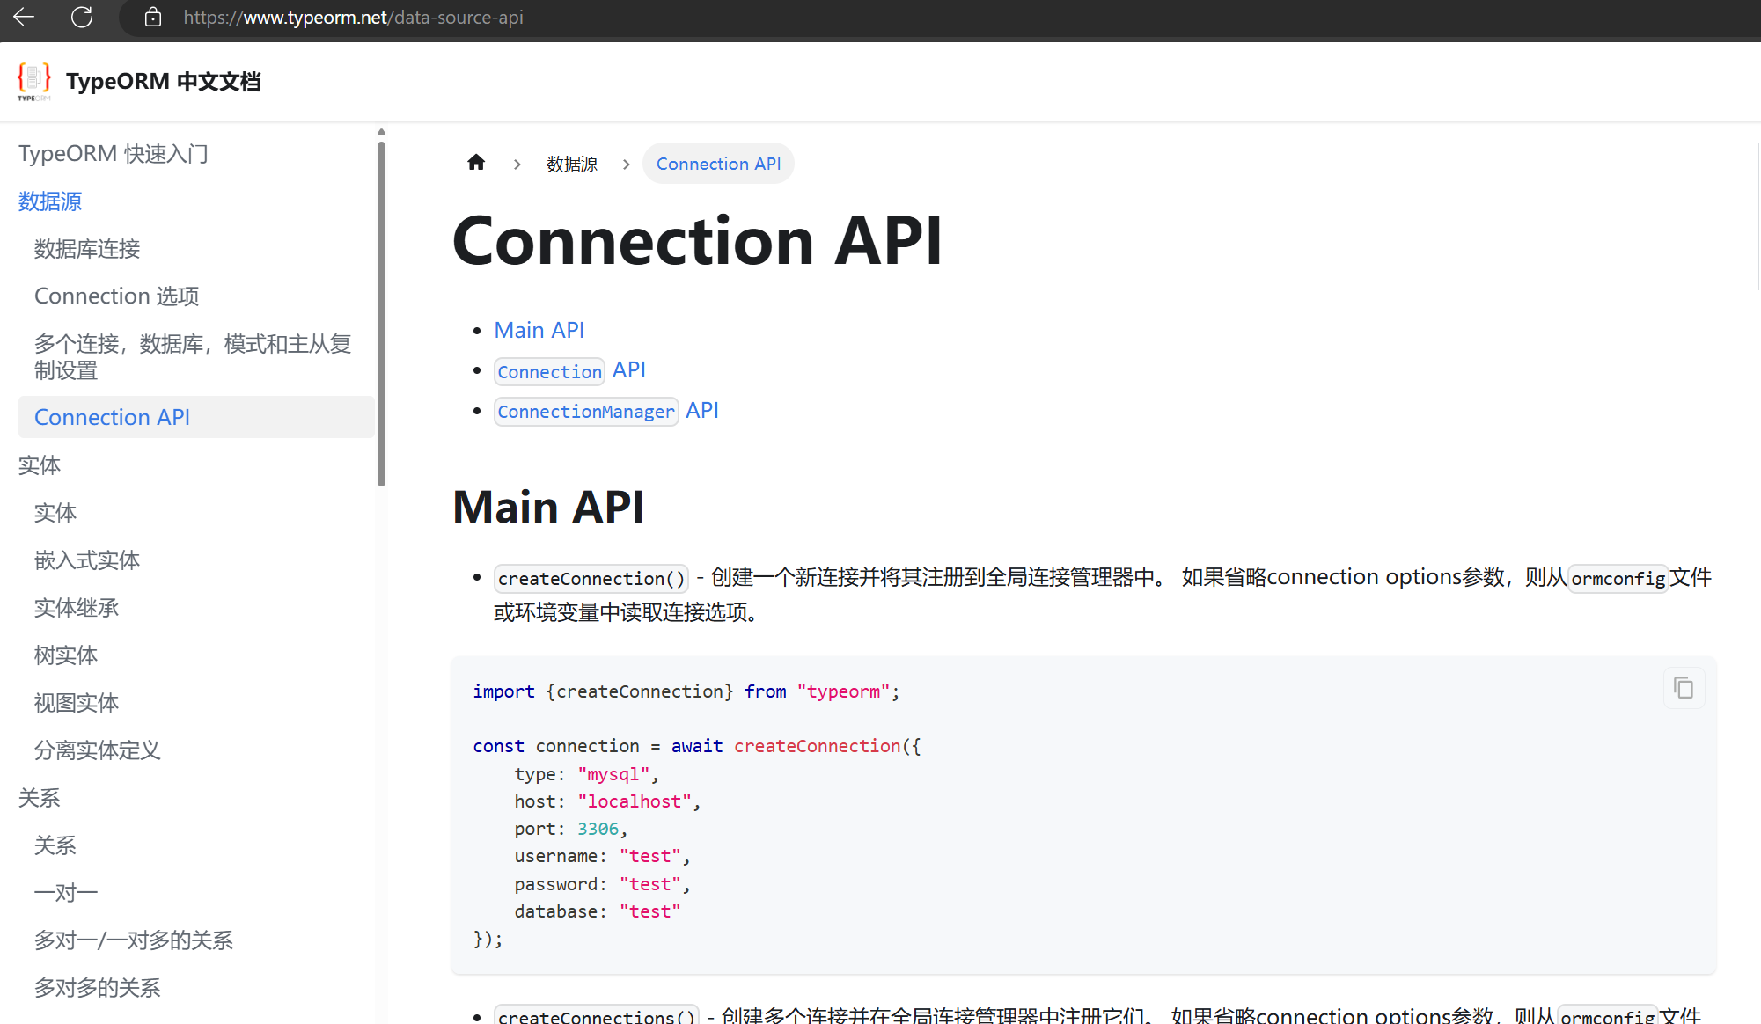Click Connection API breadcrumb pill
Viewport: 1761px width, 1024px height.
(x=718, y=164)
